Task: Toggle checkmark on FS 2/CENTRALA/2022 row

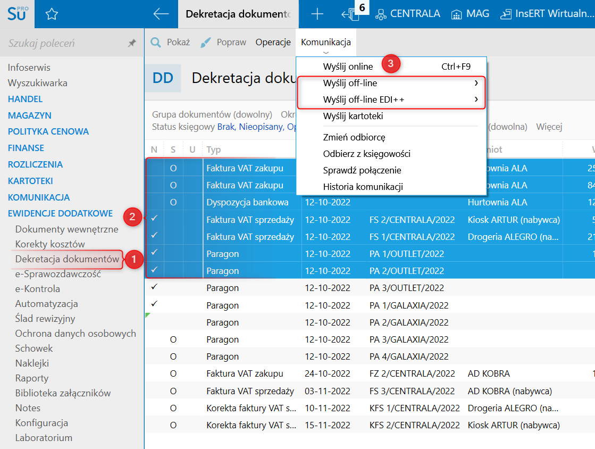Action: pyautogui.click(x=154, y=219)
